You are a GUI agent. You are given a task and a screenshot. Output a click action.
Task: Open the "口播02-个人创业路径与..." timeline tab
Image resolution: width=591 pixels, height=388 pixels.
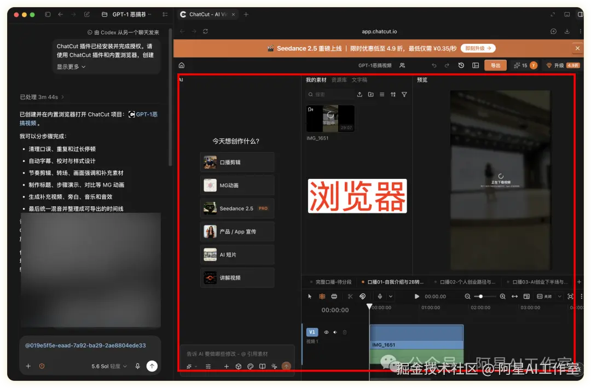click(x=465, y=282)
